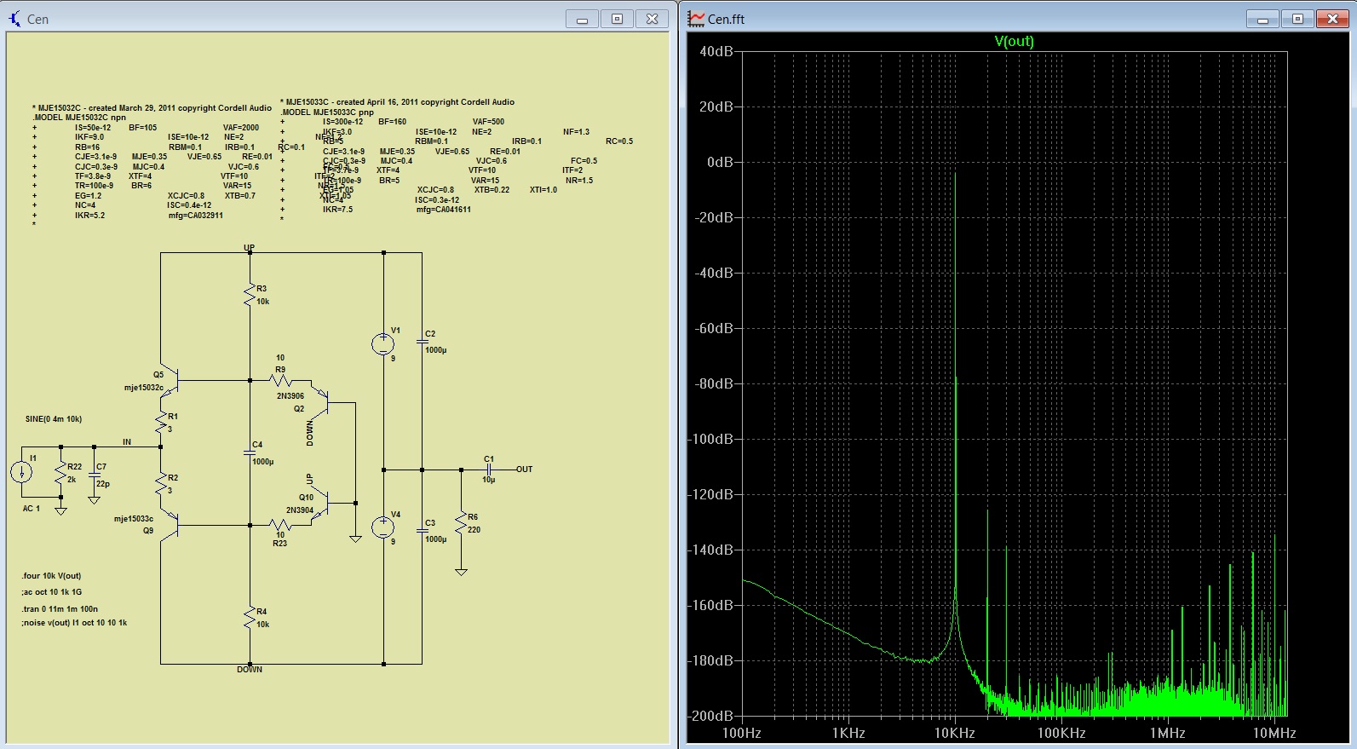Image resolution: width=1357 pixels, height=749 pixels.
Task: Minimize the Cen schematic window
Action: pos(583,19)
